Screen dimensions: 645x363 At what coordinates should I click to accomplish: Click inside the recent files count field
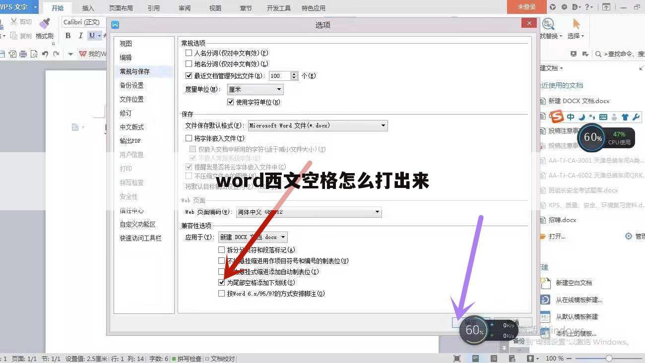tap(279, 76)
